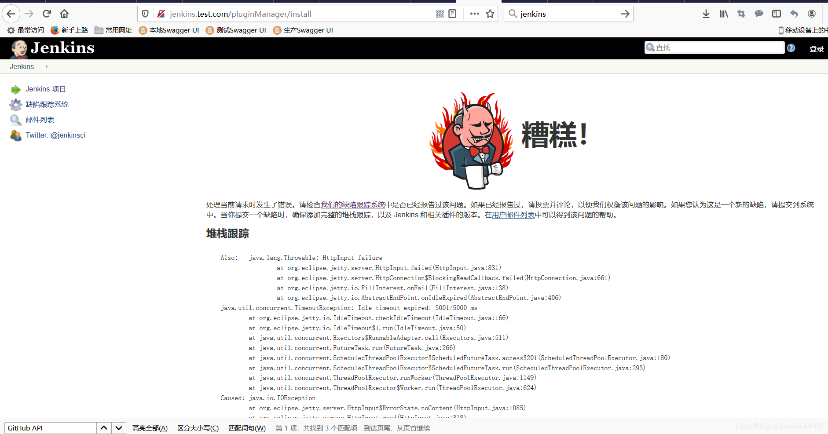
Task: Follow 我们的缺陷跟踪系统 link in error text
Action: point(353,205)
